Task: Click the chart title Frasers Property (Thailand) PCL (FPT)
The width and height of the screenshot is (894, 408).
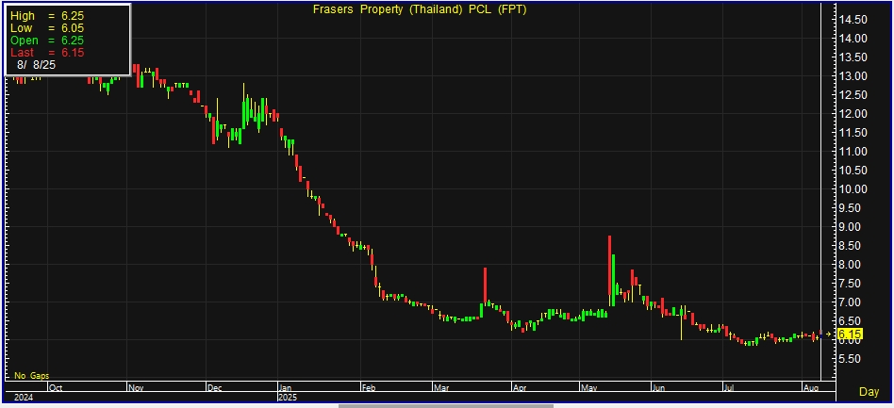Action: (x=420, y=9)
